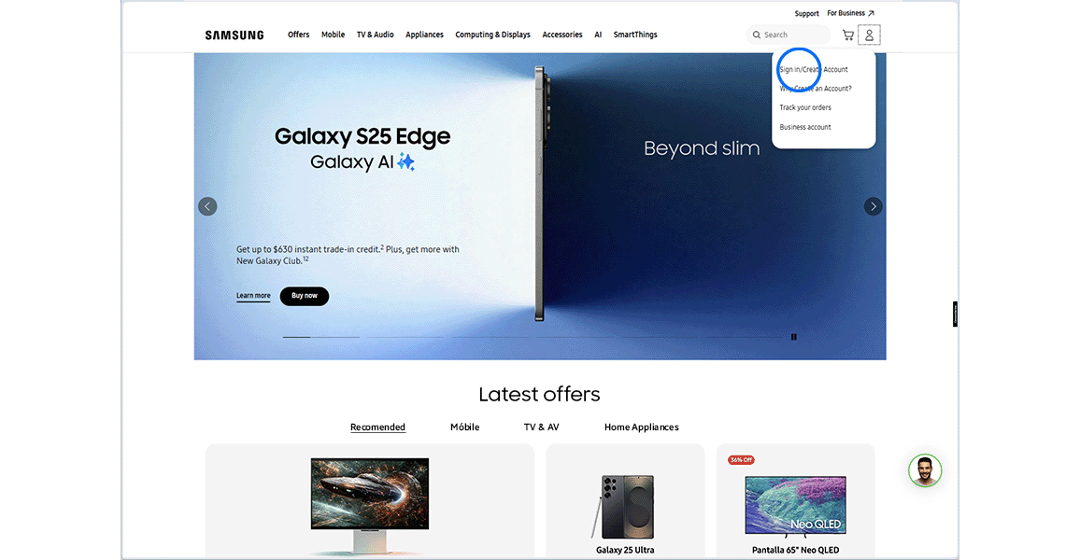Open the chat assistant avatar
This screenshot has width=1080, height=560.
click(x=925, y=471)
